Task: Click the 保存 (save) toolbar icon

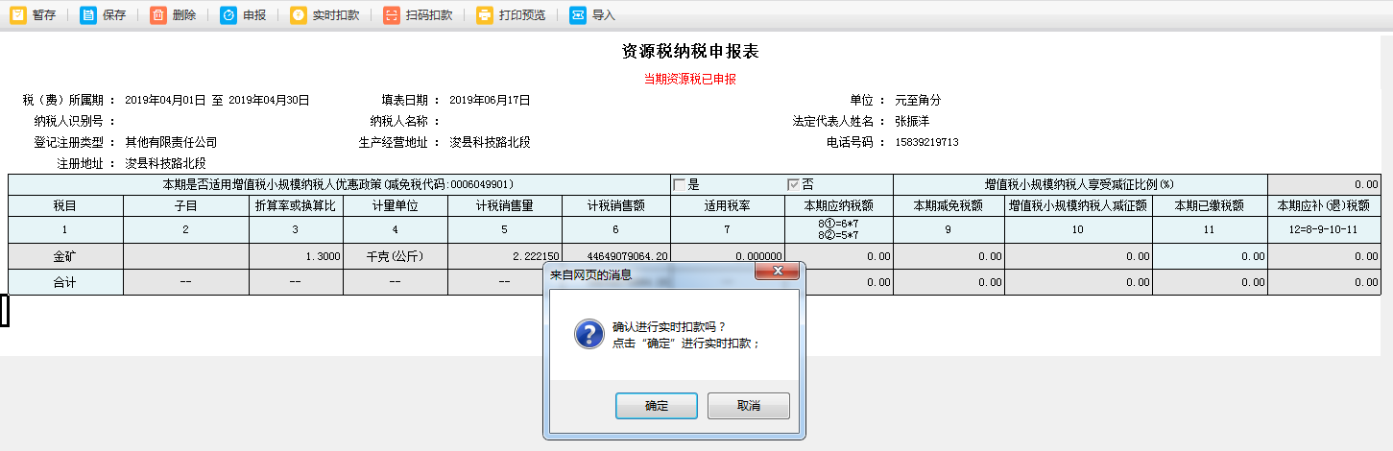Action: (x=88, y=15)
